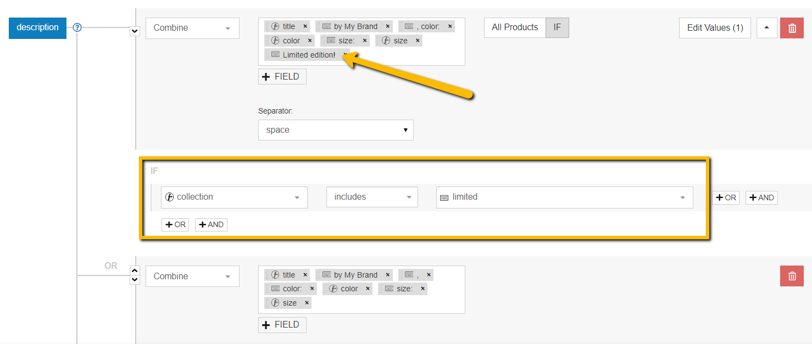
Task: Click Edit Values (1) button
Action: (715, 28)
